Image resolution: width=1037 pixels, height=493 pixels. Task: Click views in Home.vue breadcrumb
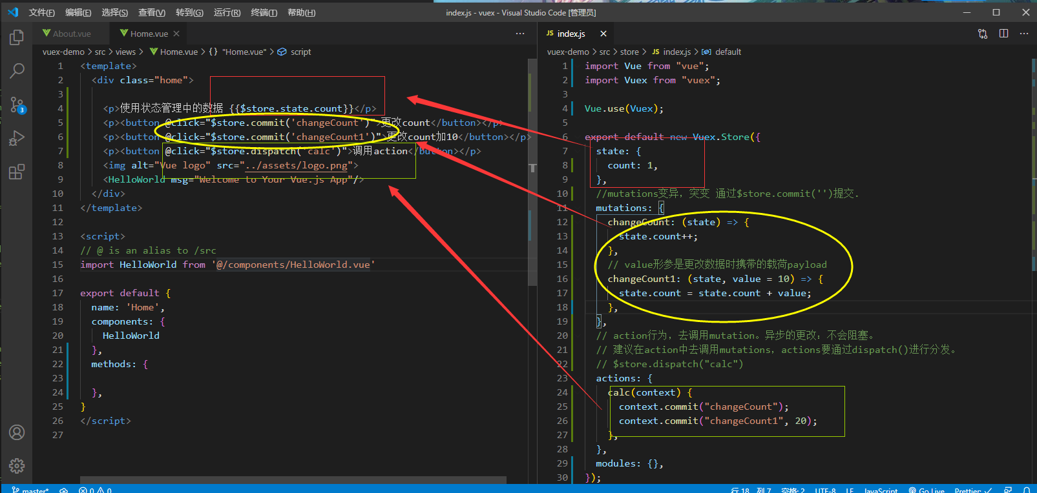point(125,52)
